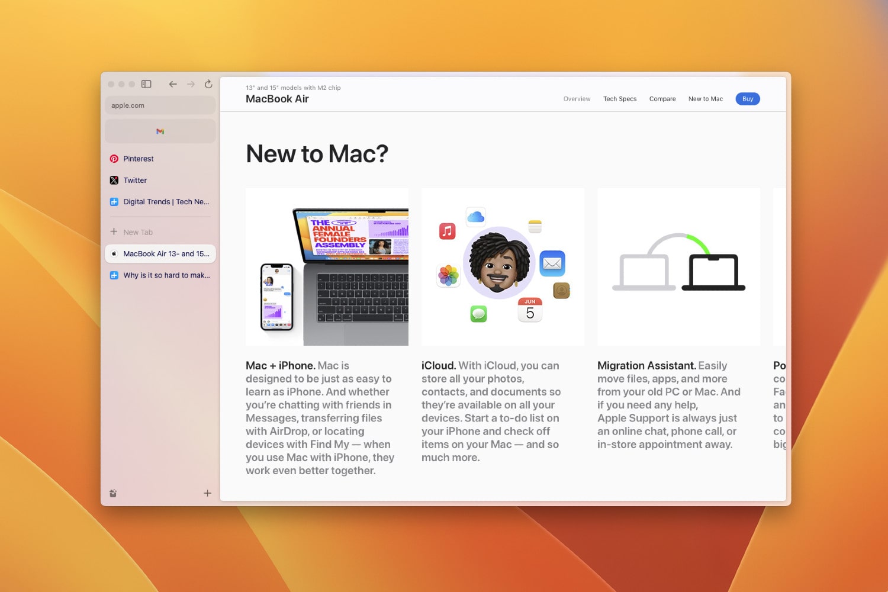Click the Photos flower icon in iCloud card
This screenshot has width=888, height=592.
click(x=448, y=275)
